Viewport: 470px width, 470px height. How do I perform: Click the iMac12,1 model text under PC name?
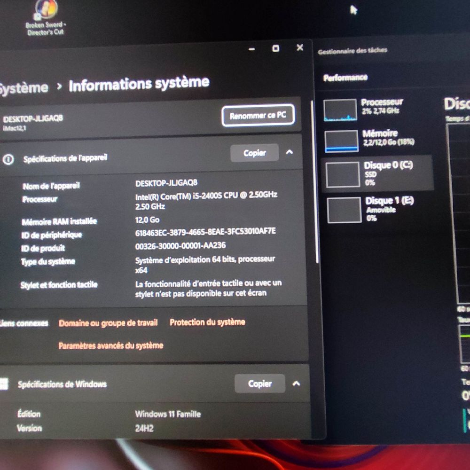click(15, 128)
